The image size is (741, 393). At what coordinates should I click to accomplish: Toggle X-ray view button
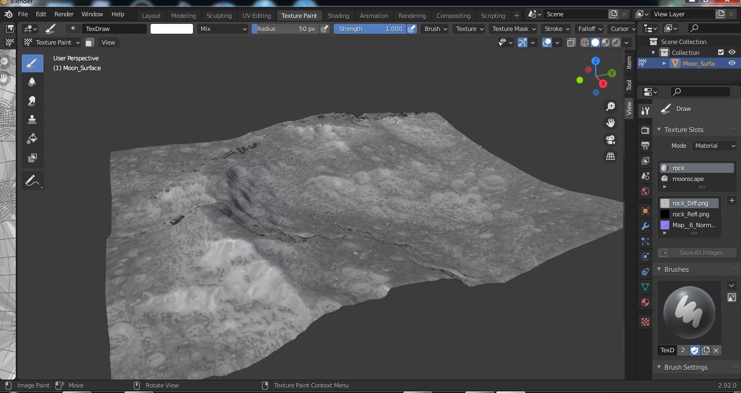pos(571,42)
